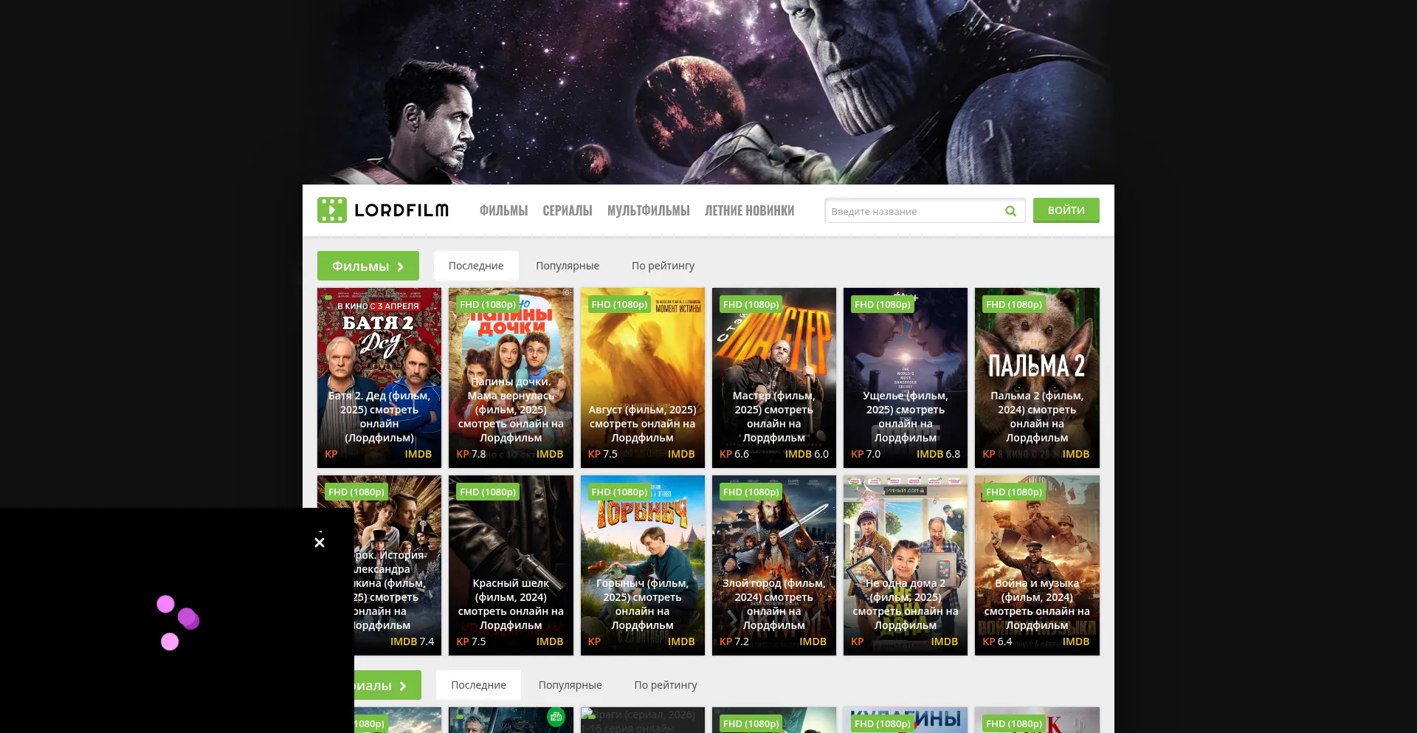Click KP 7.2 rating on Злой город
This screenshot has height=733, width=1417.
point(734,641)
